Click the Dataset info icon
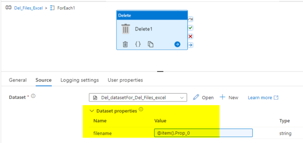The width and height of the screenshot is (303, 143). coord(33,96)
